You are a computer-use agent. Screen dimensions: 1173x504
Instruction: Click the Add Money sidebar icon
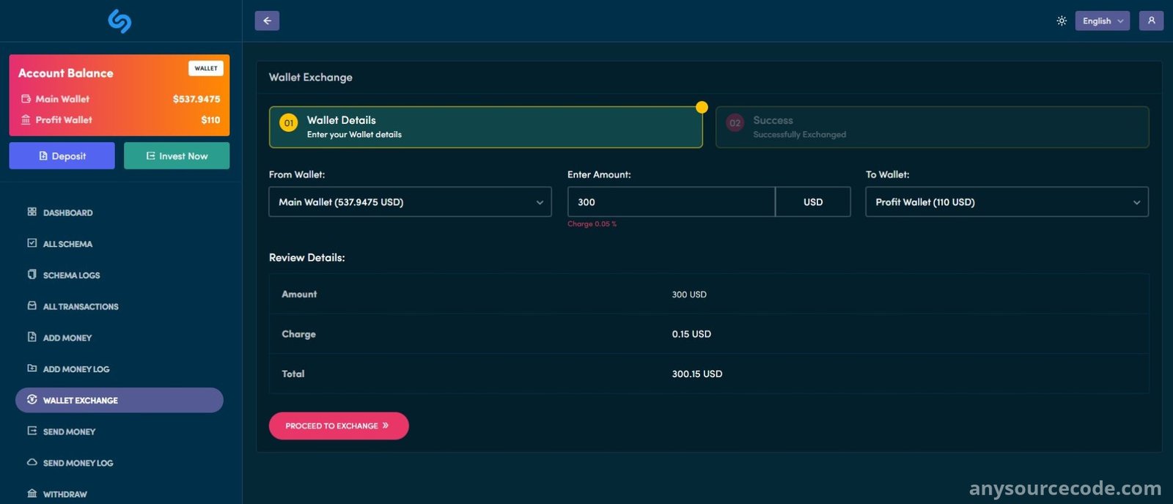[x=32, y=337]
